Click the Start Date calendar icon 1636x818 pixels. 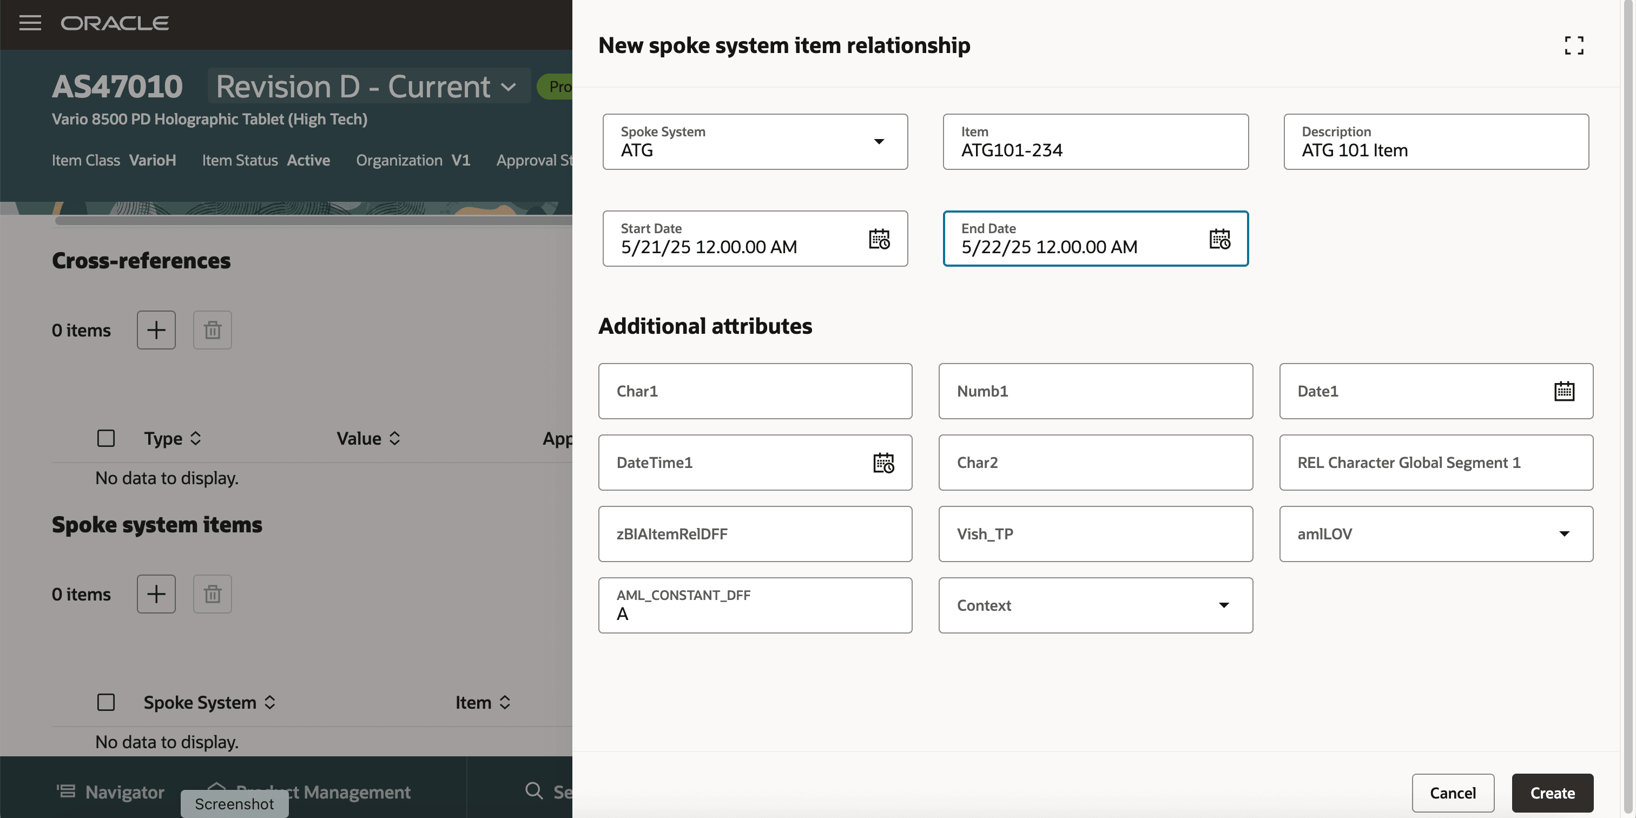[x=879, y=239]
